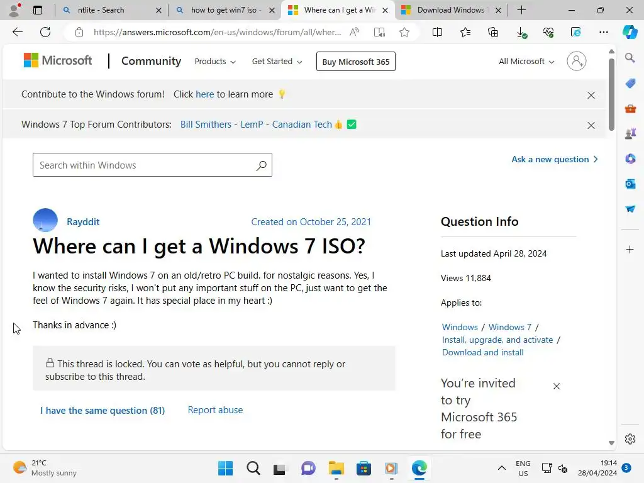Click Buy Microsoft 365 button
The image size is (644, 483).
[x=356, y=62]
